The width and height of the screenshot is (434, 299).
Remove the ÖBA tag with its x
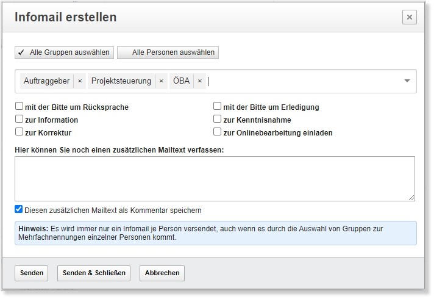[x=199, y=81]
